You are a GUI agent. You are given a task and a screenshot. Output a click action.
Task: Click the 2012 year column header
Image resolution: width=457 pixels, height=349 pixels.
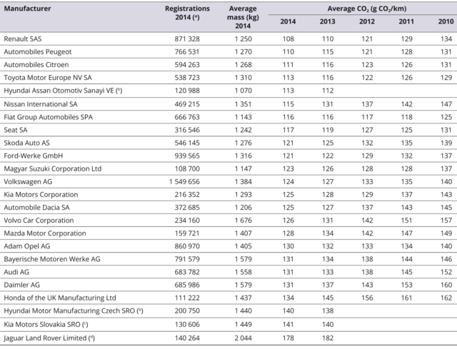[366, 21]
